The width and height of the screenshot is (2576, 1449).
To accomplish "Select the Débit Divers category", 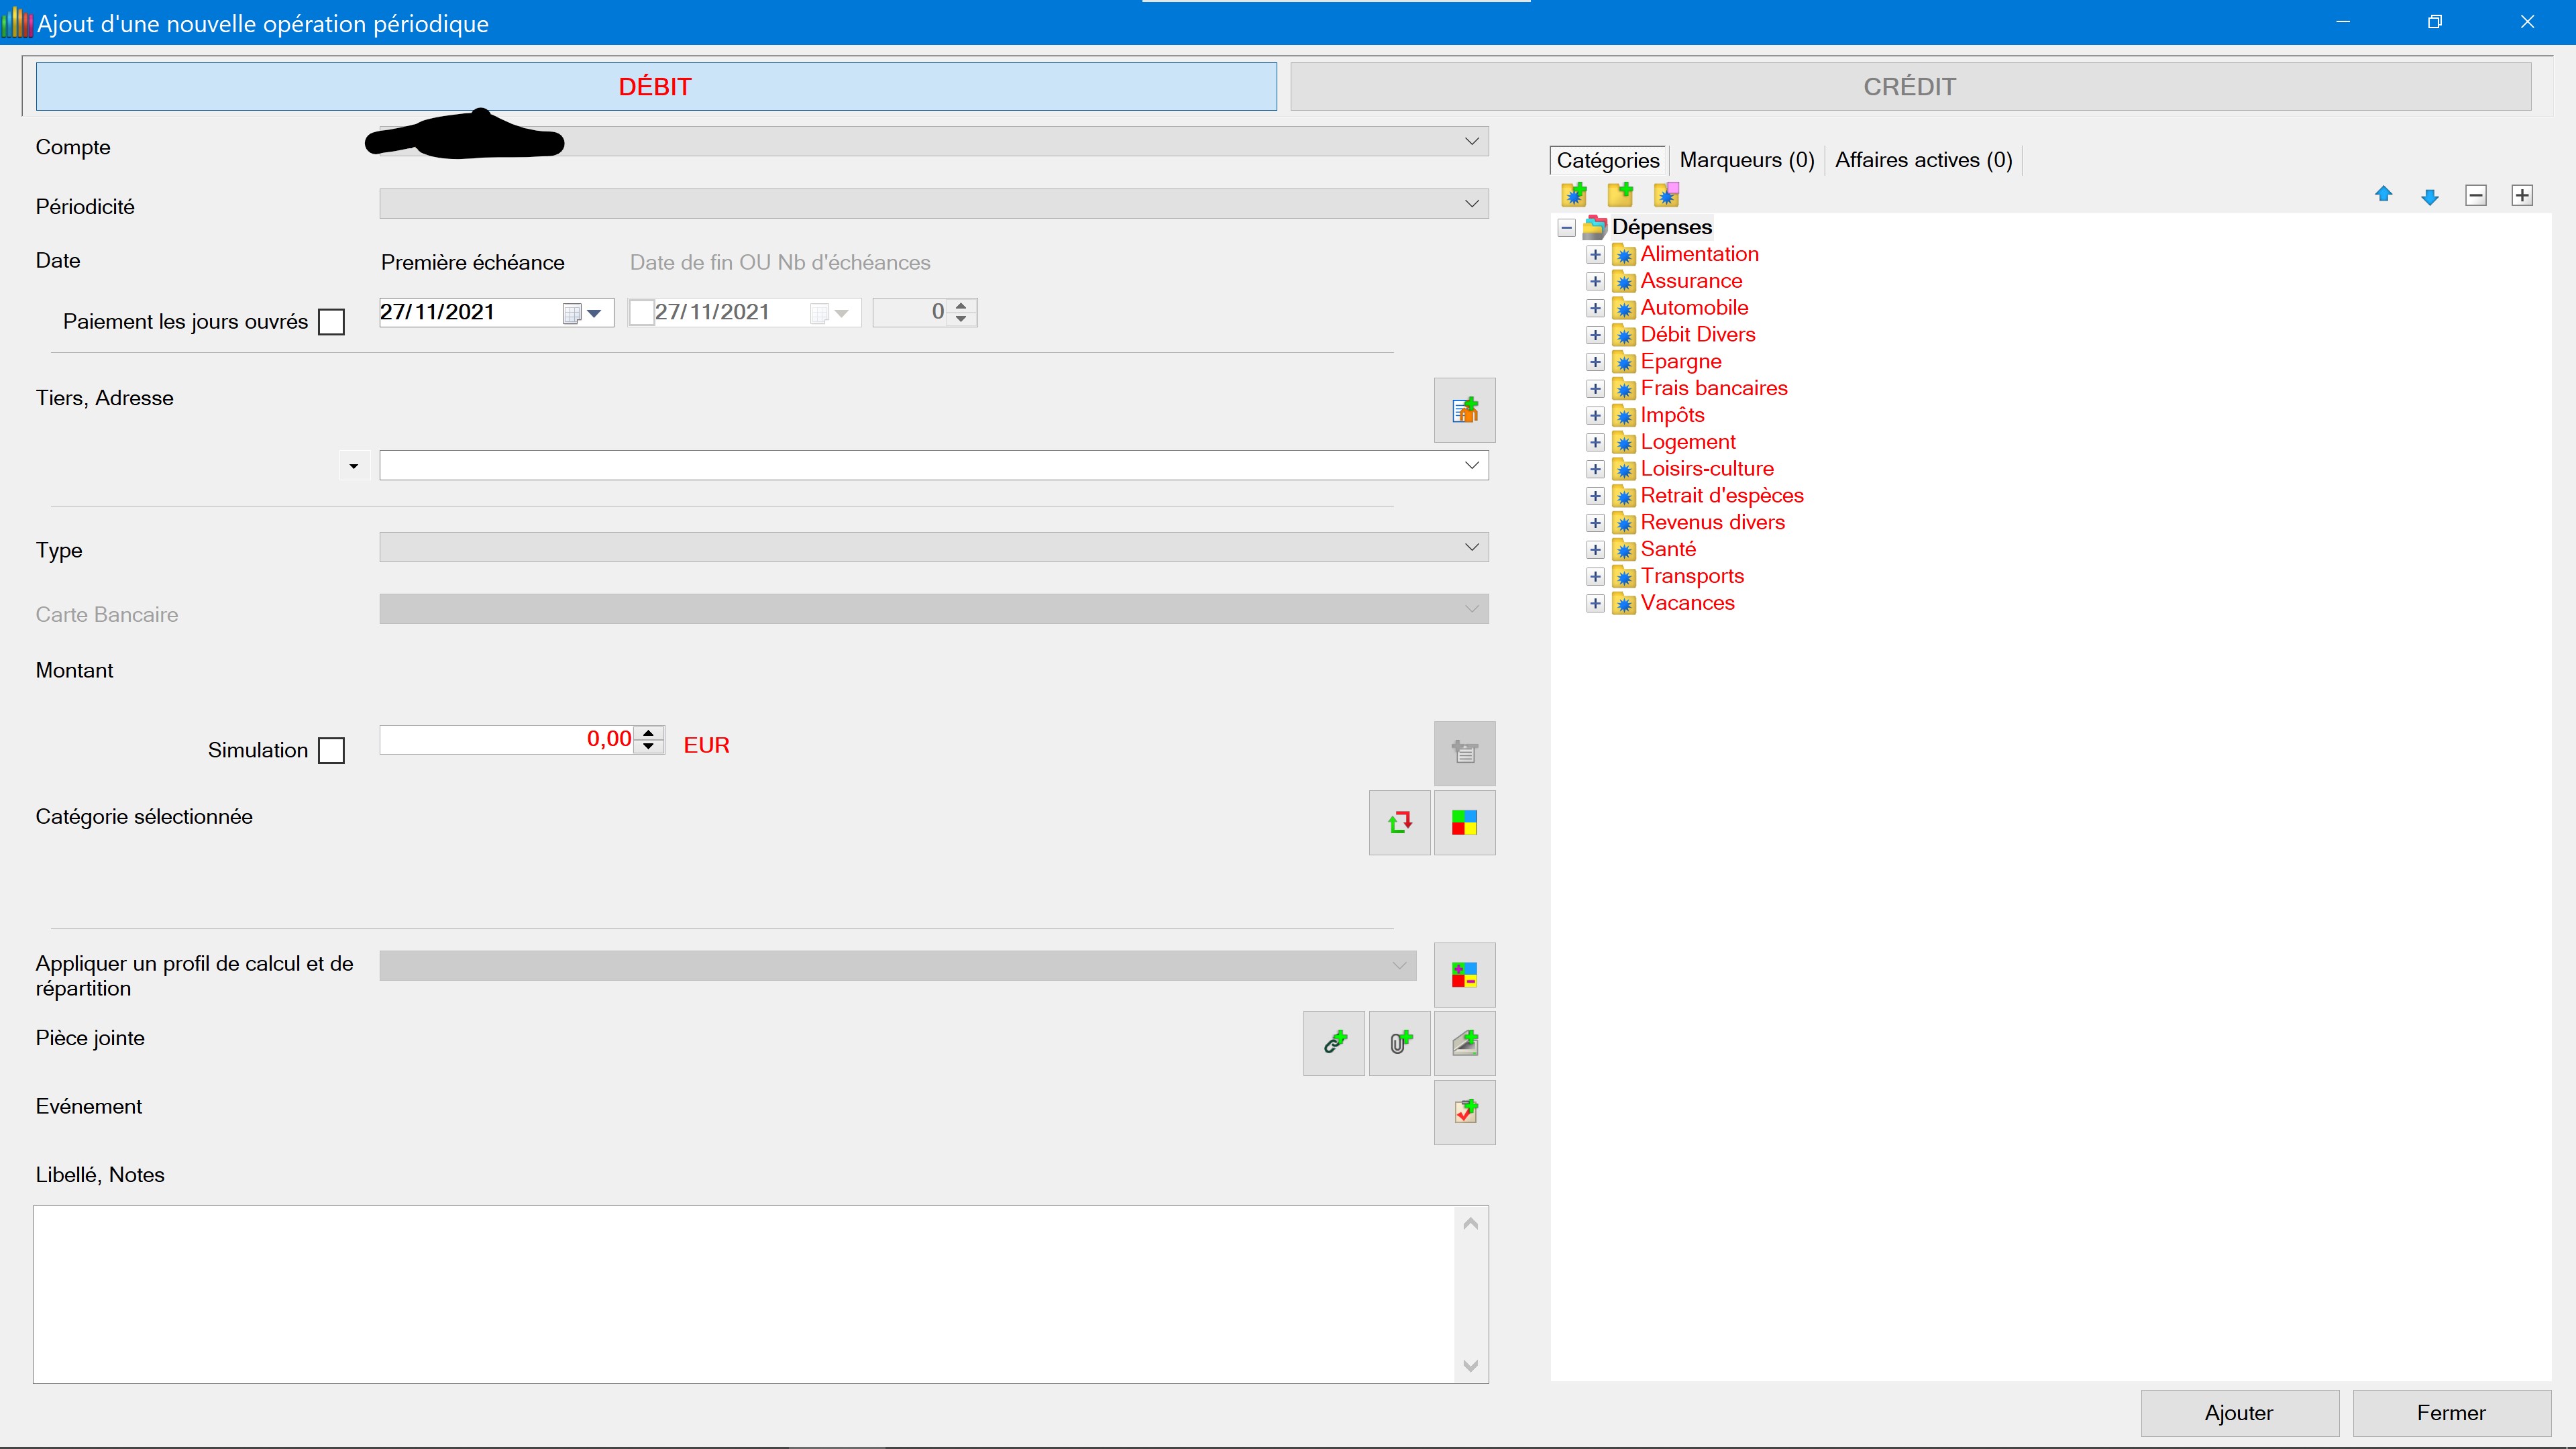I will click(x=1698, y=335).
